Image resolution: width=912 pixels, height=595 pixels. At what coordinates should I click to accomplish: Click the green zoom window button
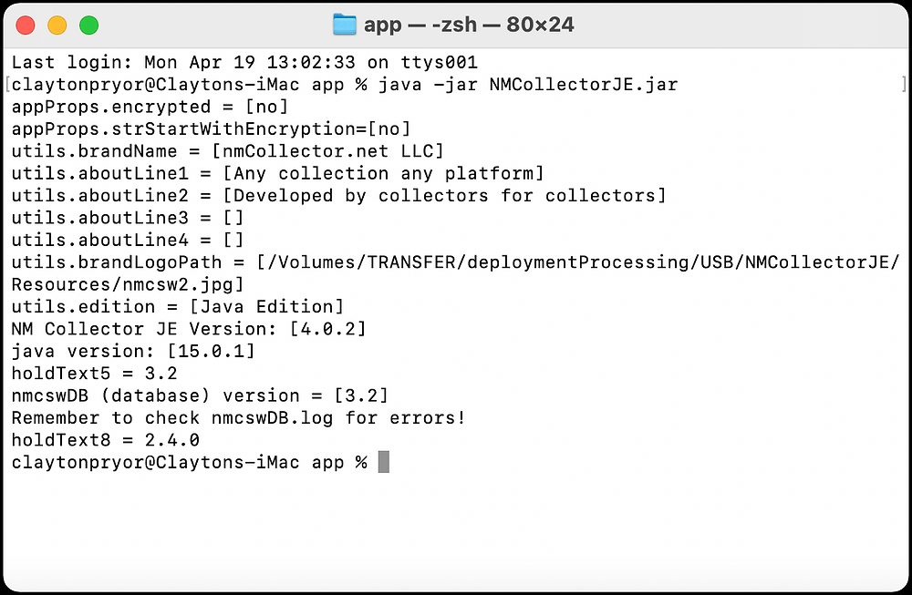[x=89, y=25]
